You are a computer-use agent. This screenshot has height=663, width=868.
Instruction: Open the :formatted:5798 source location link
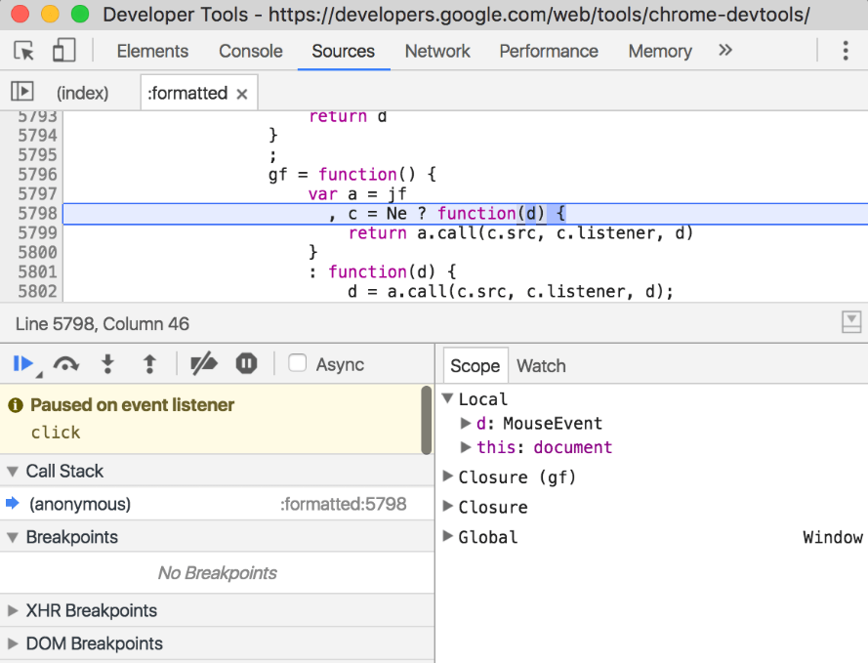(x=344, y=504)
